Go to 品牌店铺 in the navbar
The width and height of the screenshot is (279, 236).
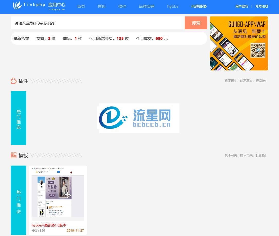click(147, 6)
